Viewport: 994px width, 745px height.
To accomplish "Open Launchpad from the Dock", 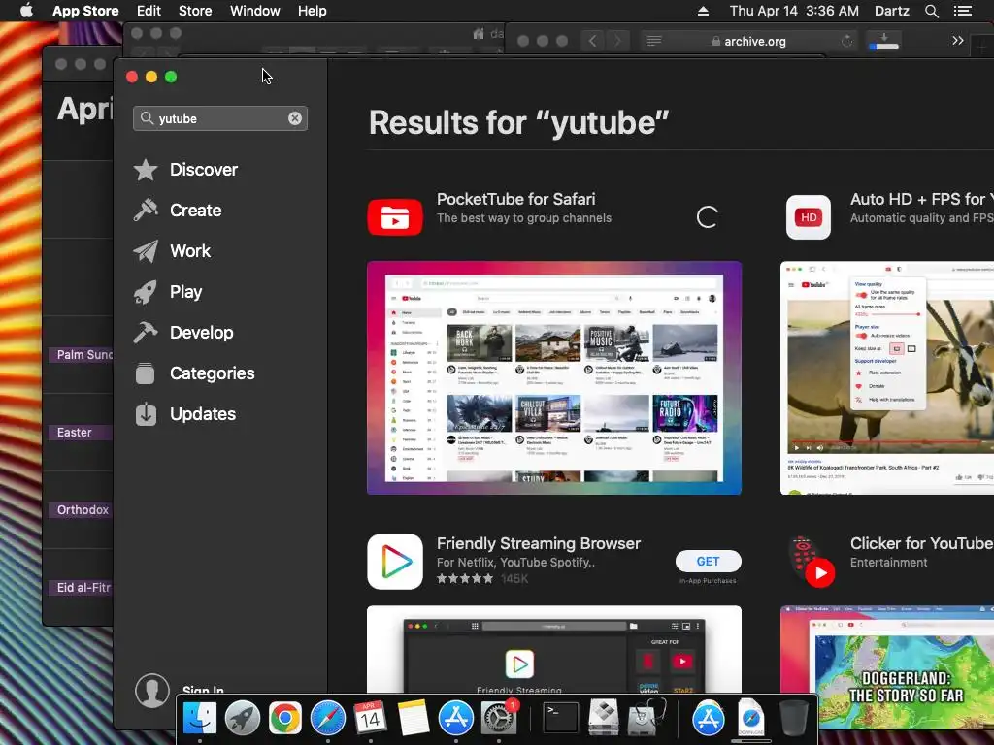I will tap(242, 719).
